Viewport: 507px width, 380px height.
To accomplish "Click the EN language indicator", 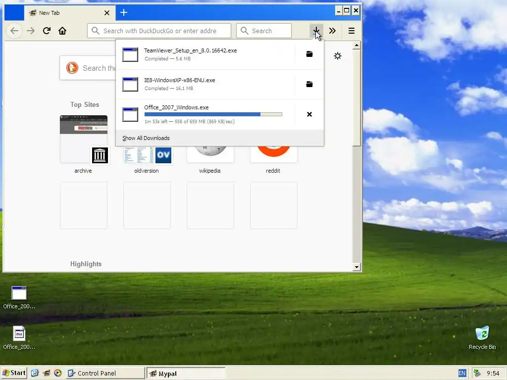I will (x=462, y=373).
